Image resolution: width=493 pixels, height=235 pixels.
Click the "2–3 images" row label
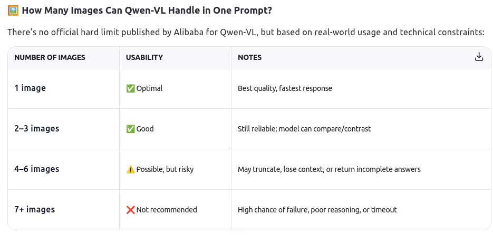click(x=36, y=129)
